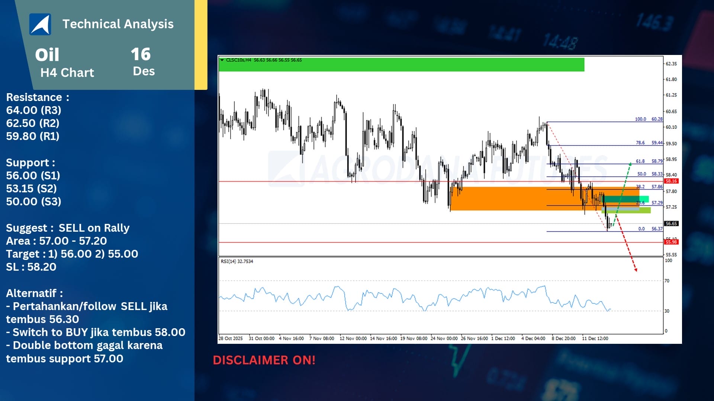This screenshot has height=401, width=714.
Task: Select the red 58.16 price tag
Action: [x=671, y=181]
